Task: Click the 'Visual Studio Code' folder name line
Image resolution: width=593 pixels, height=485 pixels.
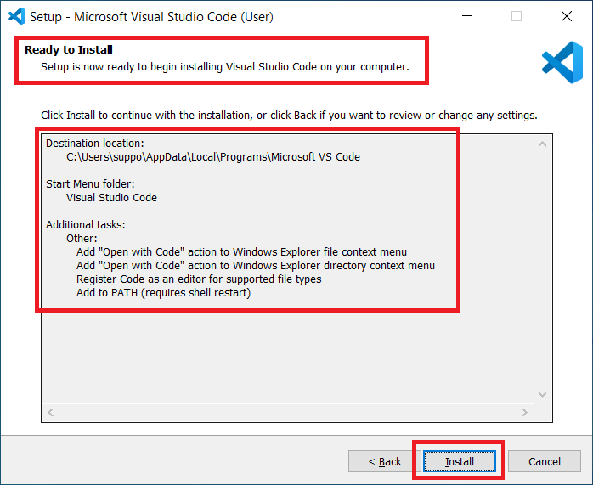Action: (111, 198)
